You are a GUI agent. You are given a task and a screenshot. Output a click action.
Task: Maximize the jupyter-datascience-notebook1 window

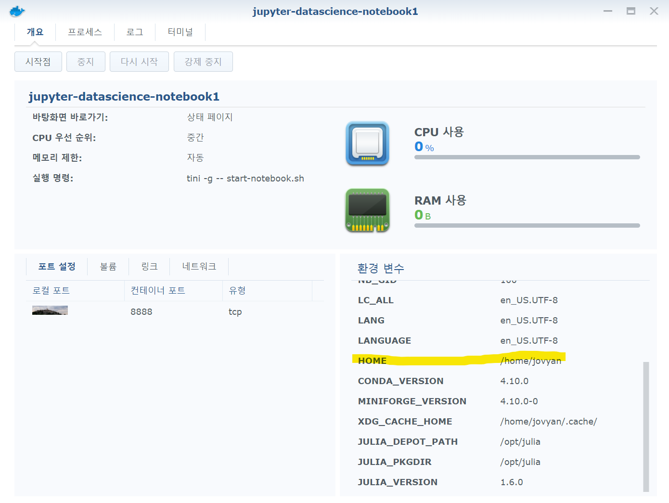pos(631,11)
